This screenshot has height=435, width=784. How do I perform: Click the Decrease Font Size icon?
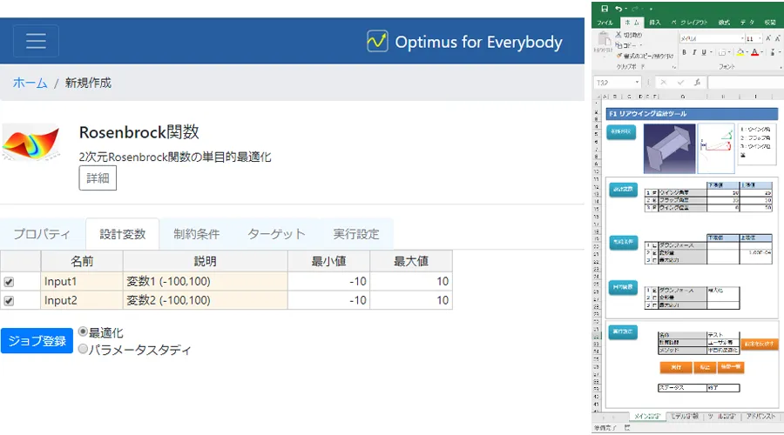pyautogui.click(x=778, y=38)
